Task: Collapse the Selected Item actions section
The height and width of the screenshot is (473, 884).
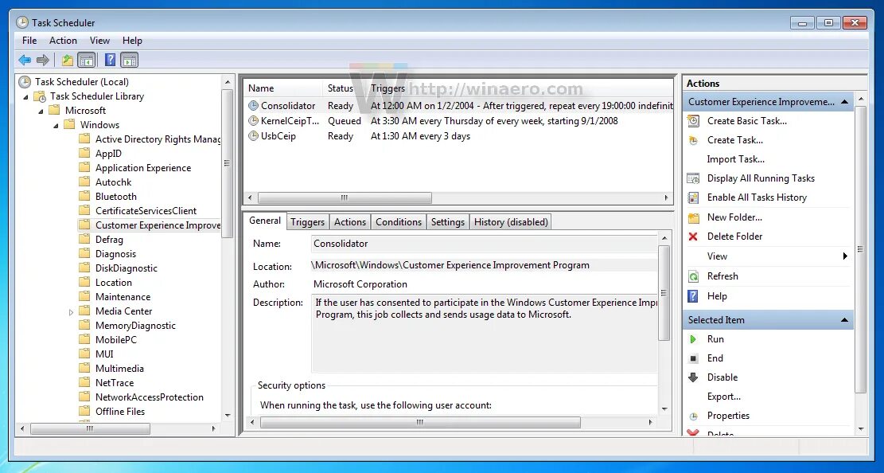Action: [844, 320]
